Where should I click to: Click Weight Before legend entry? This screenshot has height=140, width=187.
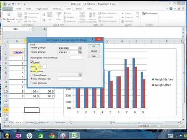point(162,79)
